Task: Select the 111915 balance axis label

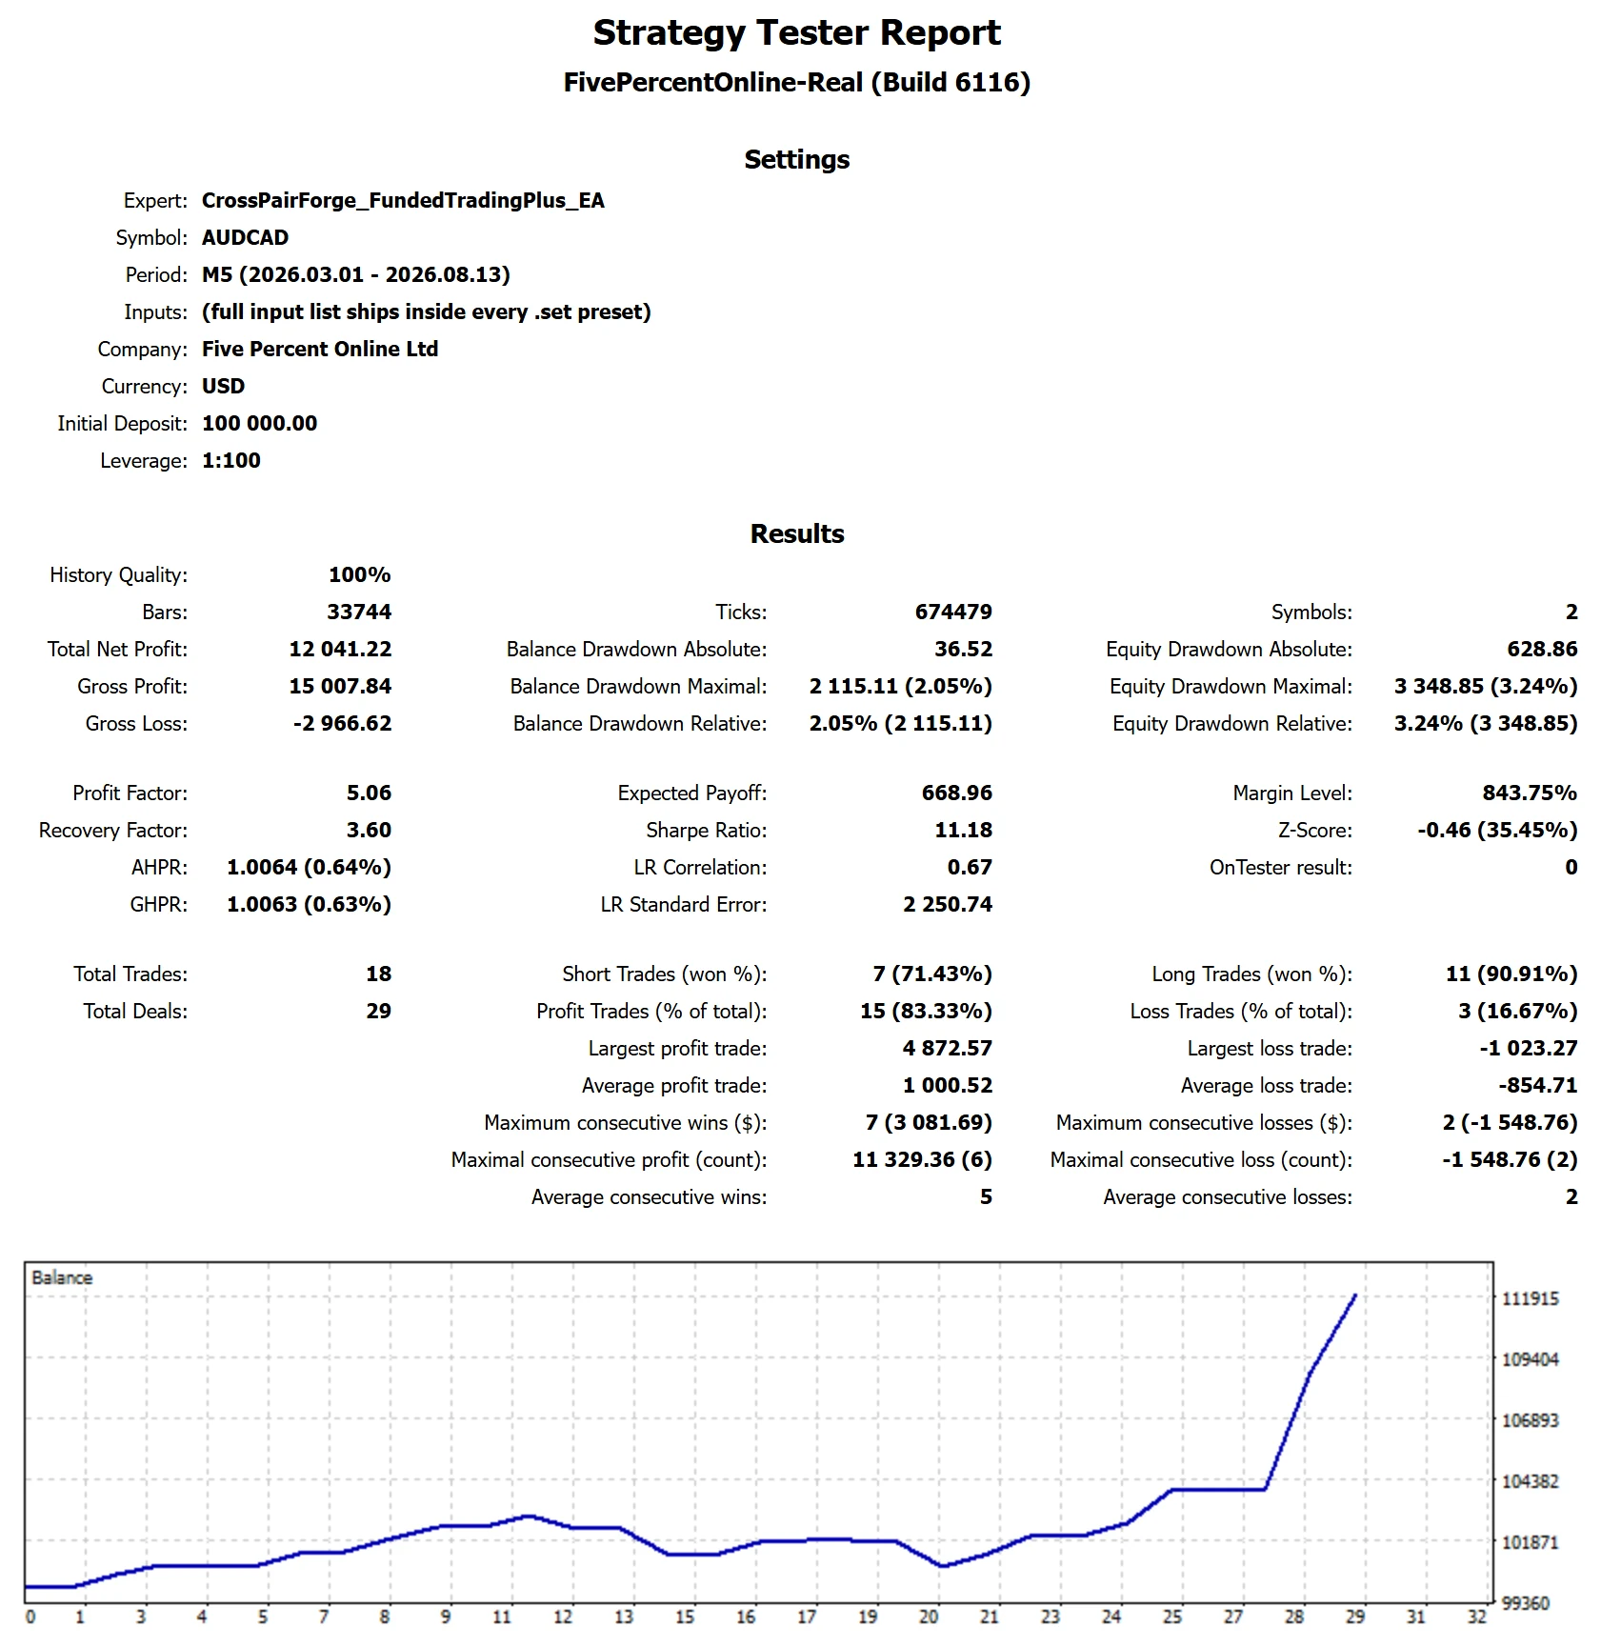Action: pyautogui.click(x=1531, y=1299)
